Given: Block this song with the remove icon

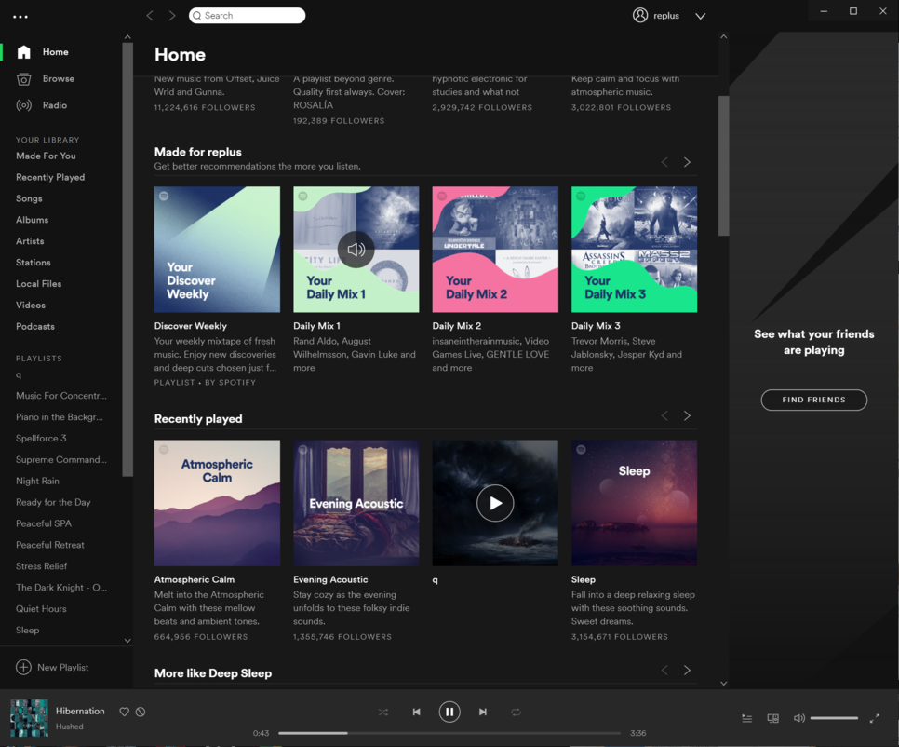Looking at the screenshot, I should point(141,712).
